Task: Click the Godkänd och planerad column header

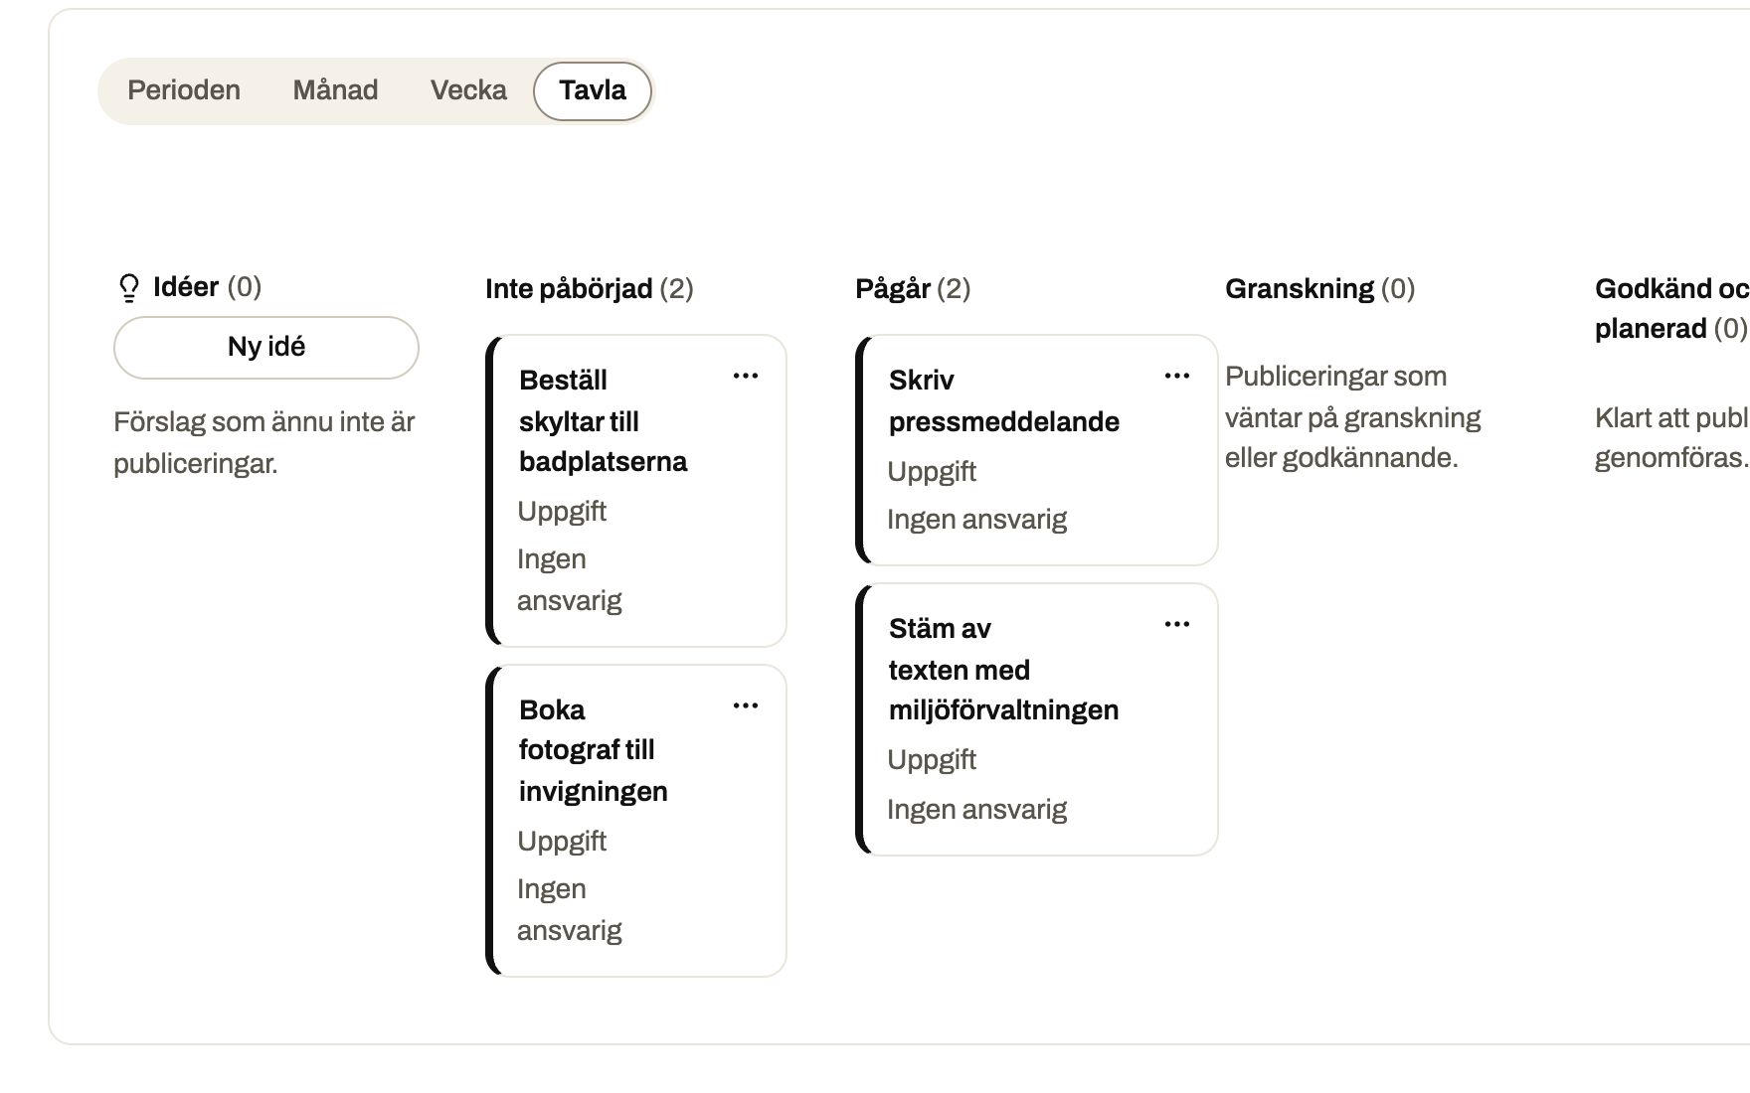Action: [x=1671, y=308]
